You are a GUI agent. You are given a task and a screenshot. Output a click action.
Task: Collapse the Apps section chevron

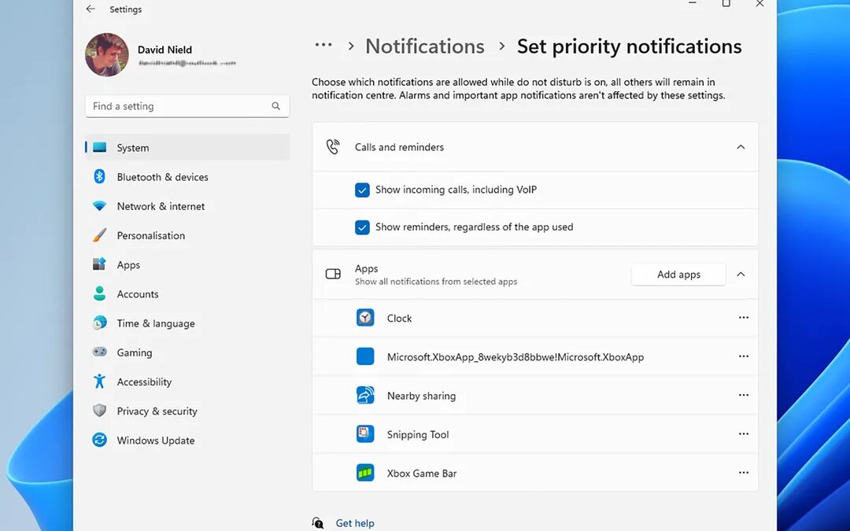tap(741, 275)
